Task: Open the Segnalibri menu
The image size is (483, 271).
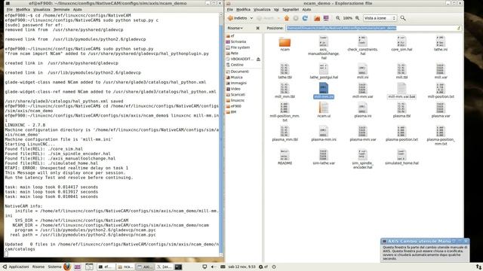Action: pyautogui.click(x=291, y=10)
